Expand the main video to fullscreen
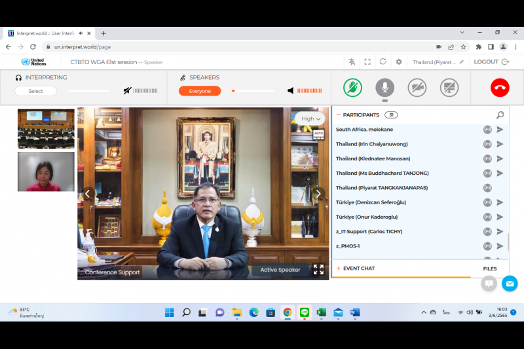 pyautogui.click(x=318, y=269)
